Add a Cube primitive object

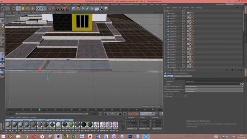(73, 8)
